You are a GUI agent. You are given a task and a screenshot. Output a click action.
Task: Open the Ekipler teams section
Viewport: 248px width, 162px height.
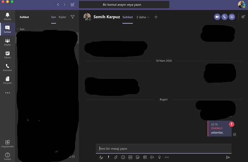(8, 42)
